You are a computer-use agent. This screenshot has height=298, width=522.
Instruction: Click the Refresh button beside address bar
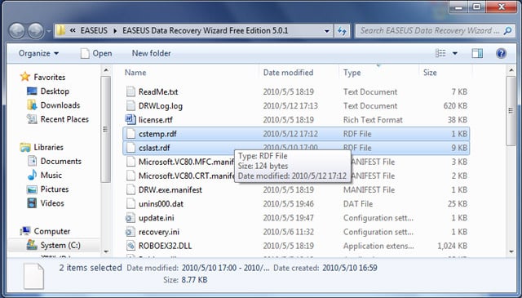coord(342,31)
